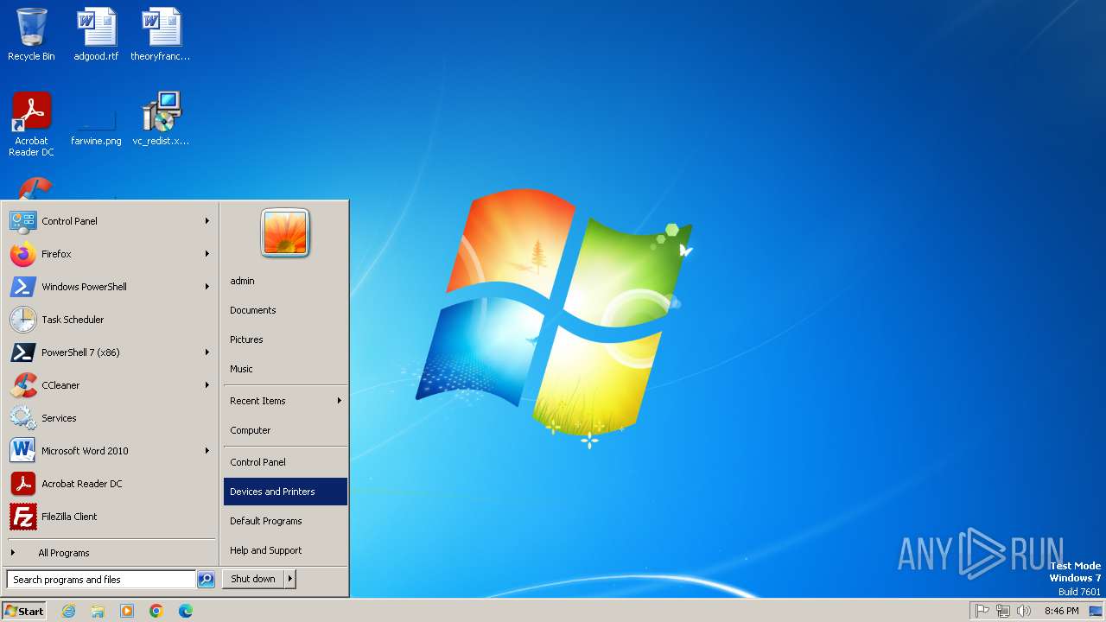The height and width of the screenshot is (622, 1106).
Task: Open Music library link
Action: pyautogui.click(x=285, y=369)
